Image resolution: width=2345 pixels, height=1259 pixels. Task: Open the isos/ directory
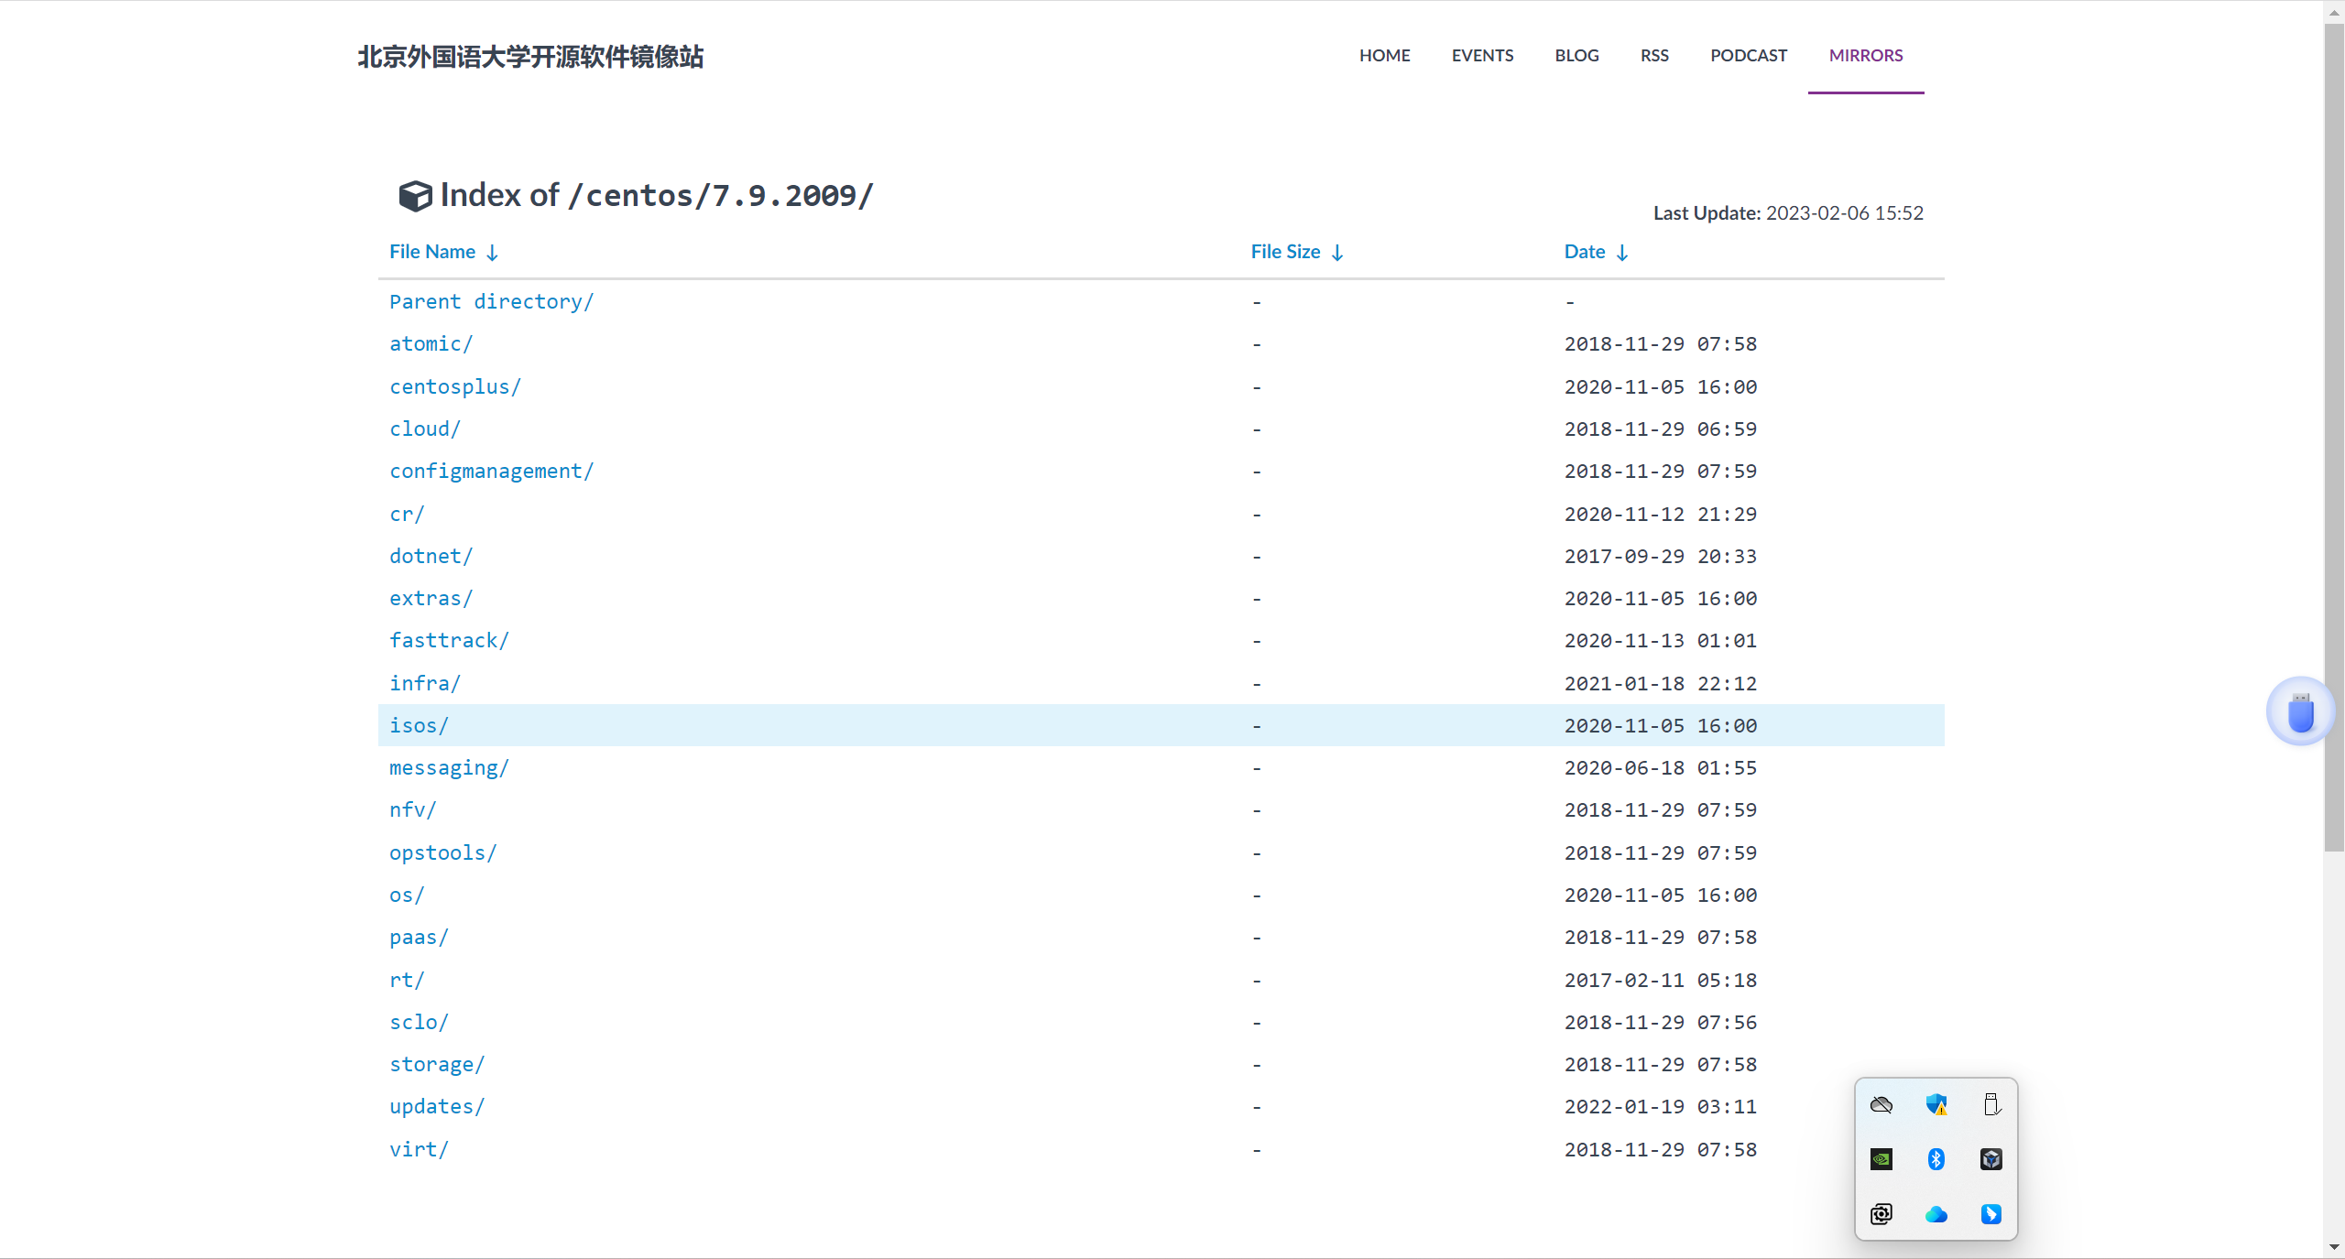click(419, 725)
